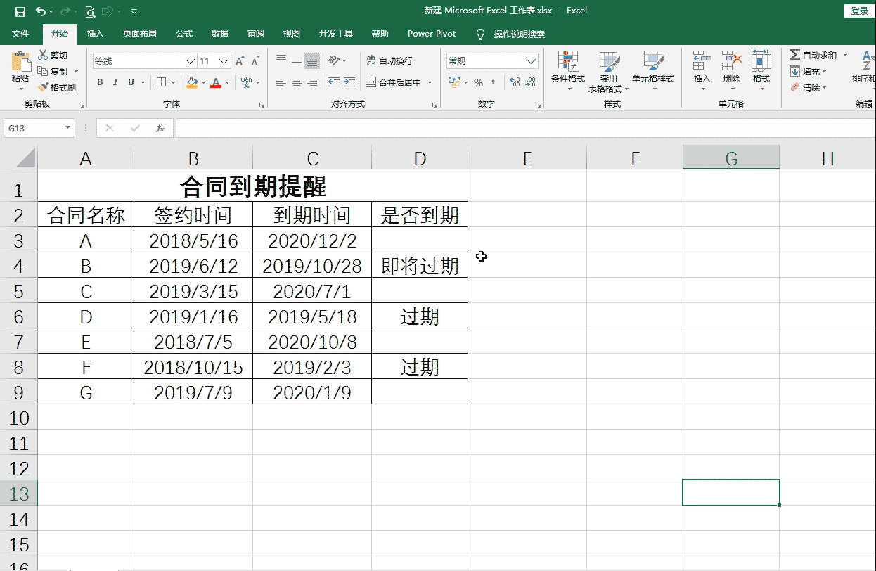The image size is (876, 571).
Task: Click AutoSum (自动求和) button
Action: pyautogui.click(x=813, y=55)
